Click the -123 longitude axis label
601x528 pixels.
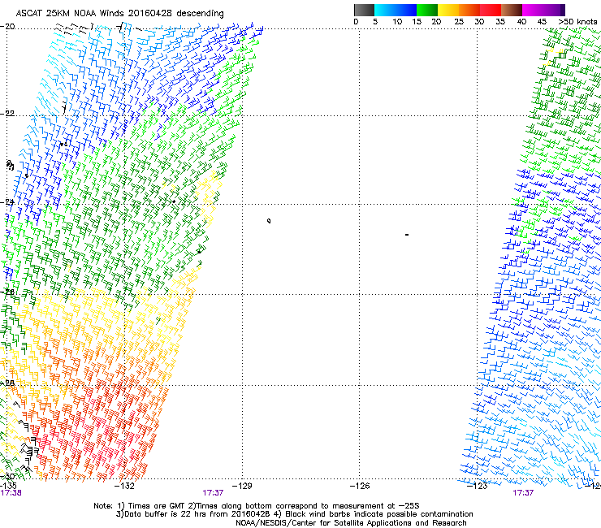(478, 486)
